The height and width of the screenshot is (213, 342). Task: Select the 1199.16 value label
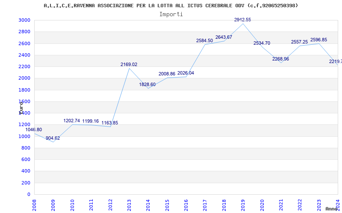tap(90, 121)
